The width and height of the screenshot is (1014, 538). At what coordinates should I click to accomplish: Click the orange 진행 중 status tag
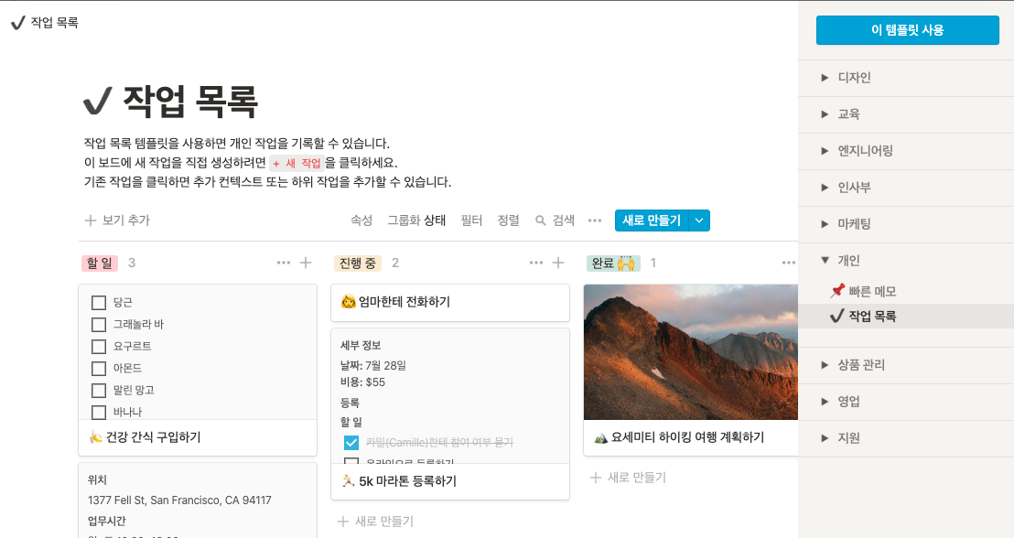[x=358, y=264]
